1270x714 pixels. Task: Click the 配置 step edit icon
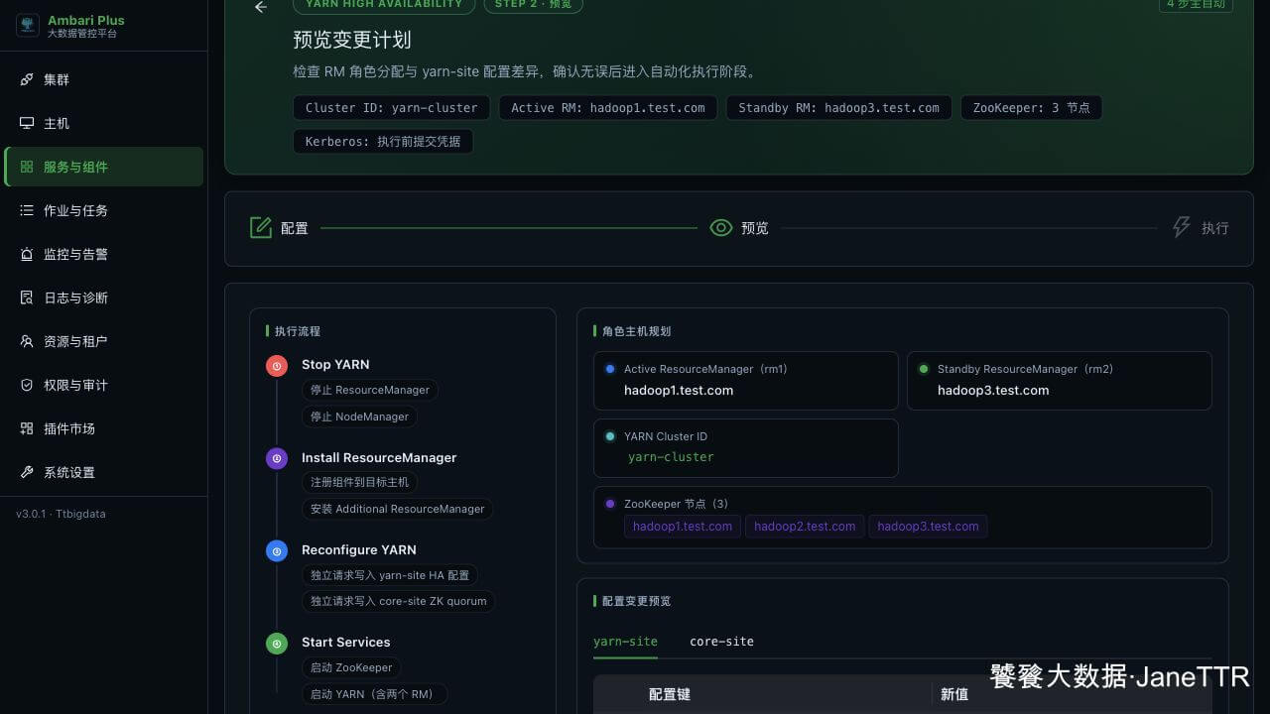[x=261, y=228]
